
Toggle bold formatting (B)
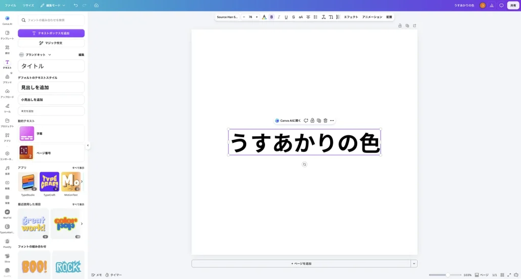point(272,17)
